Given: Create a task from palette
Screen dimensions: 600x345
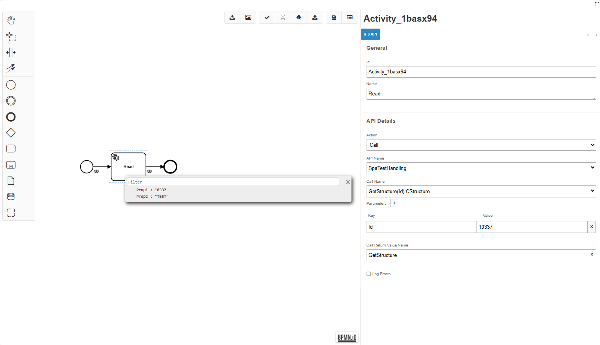Looking at the screenshot, I should coord(11,149).
